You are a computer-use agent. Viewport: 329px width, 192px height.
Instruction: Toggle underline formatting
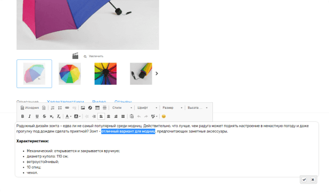[x=37, y=116]
